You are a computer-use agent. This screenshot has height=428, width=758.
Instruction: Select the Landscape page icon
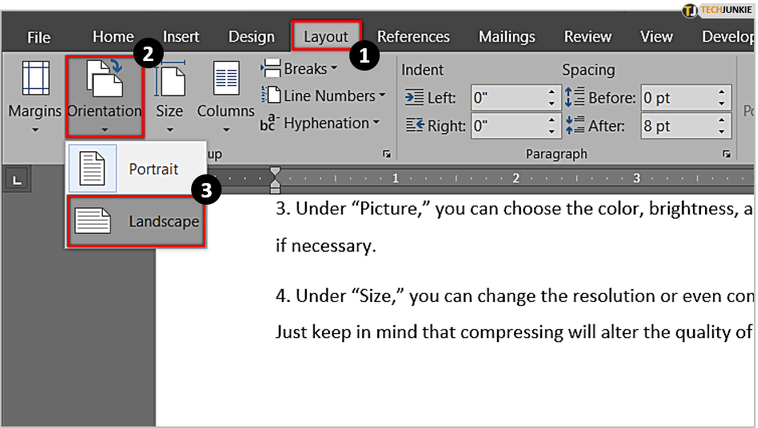pyautogui.click(x=93, y=221)
